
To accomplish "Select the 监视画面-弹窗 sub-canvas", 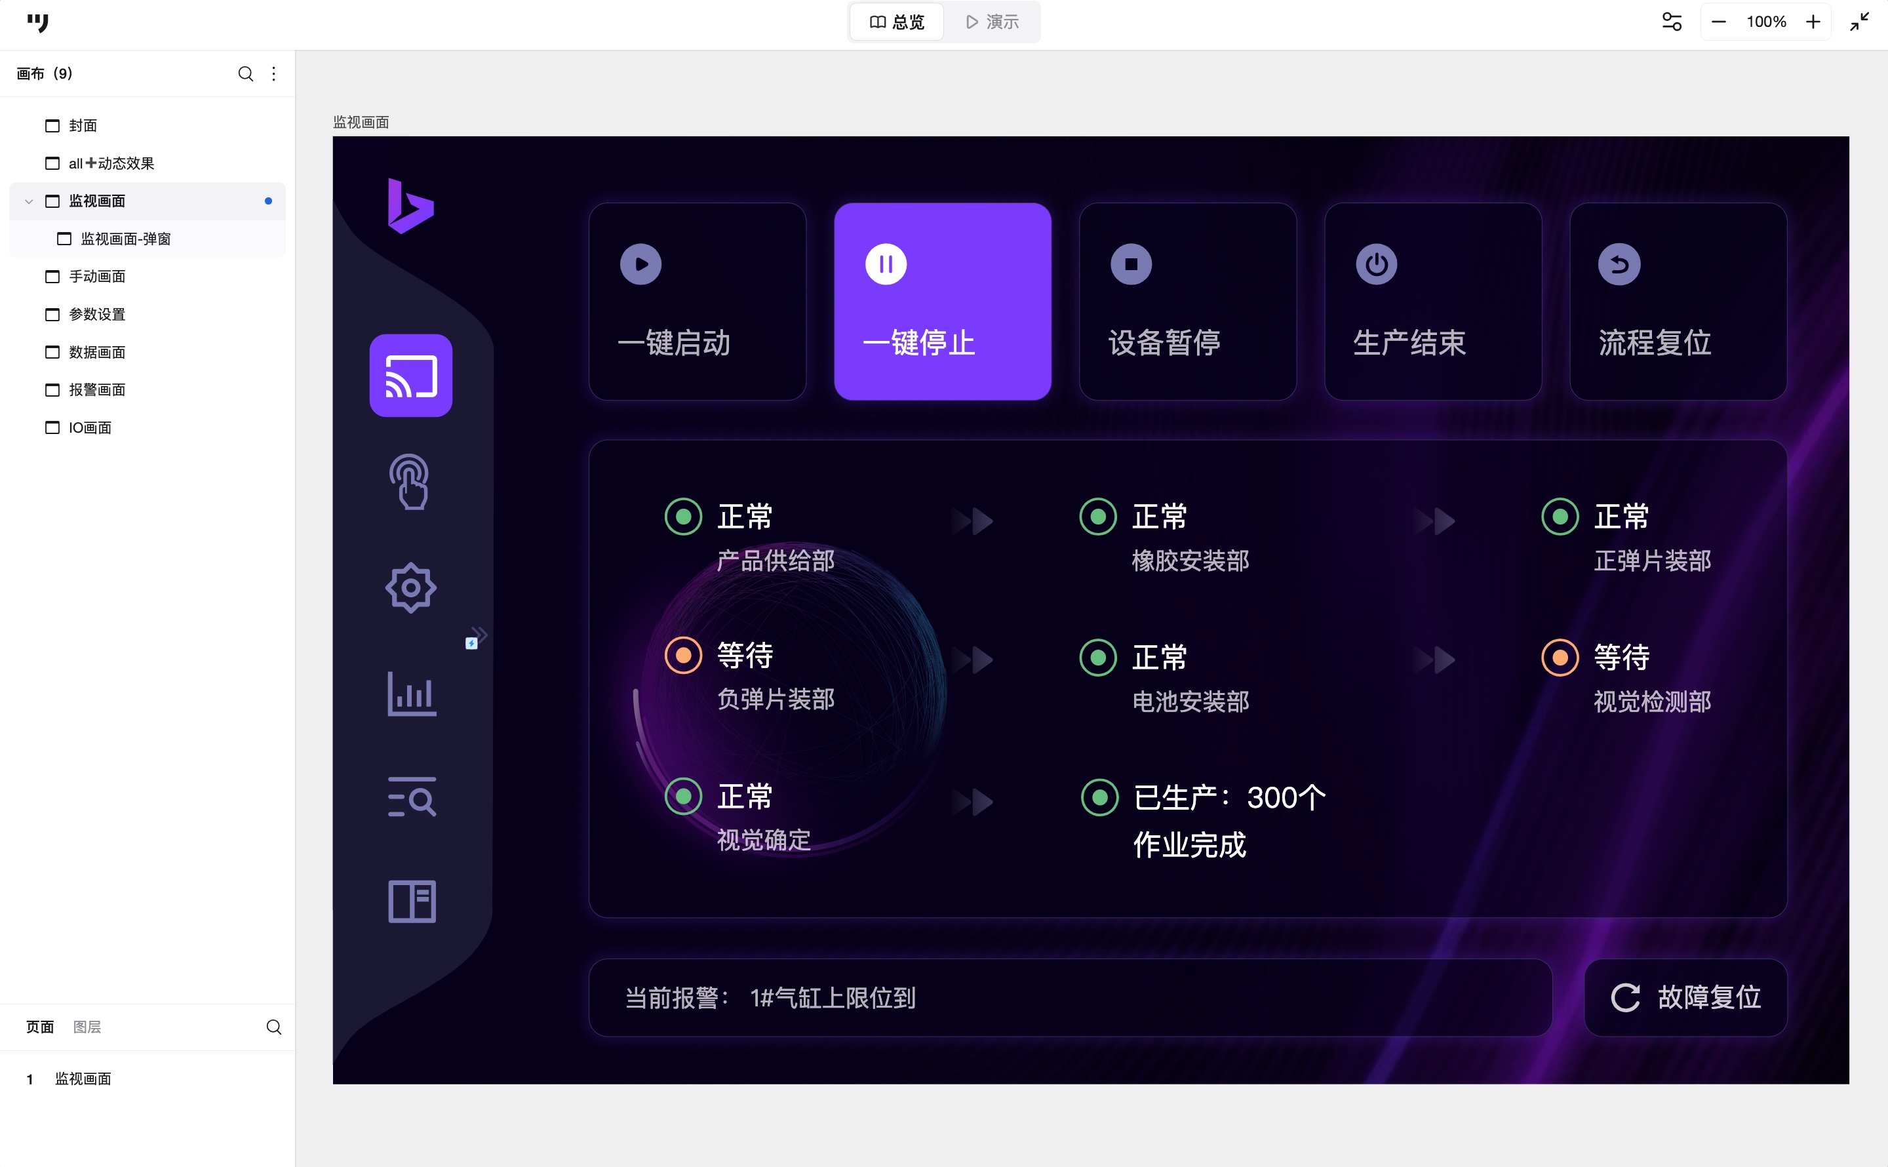I will click(147, 239).
